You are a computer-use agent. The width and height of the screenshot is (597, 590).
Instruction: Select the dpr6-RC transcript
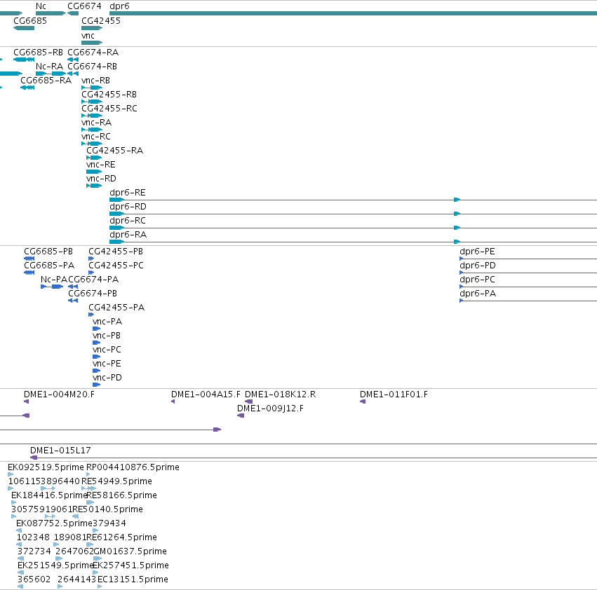[128, 221]
